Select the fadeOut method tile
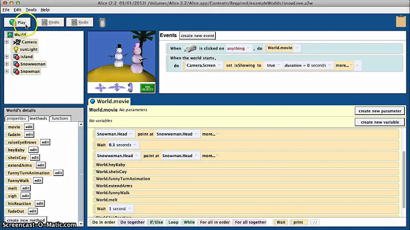 tap(16, 211)
